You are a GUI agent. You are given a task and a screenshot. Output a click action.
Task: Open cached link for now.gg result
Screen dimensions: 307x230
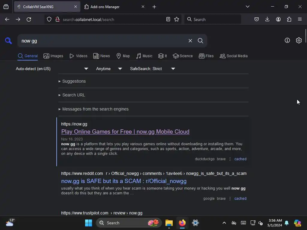pyautogui.click(x=240, y=159)
